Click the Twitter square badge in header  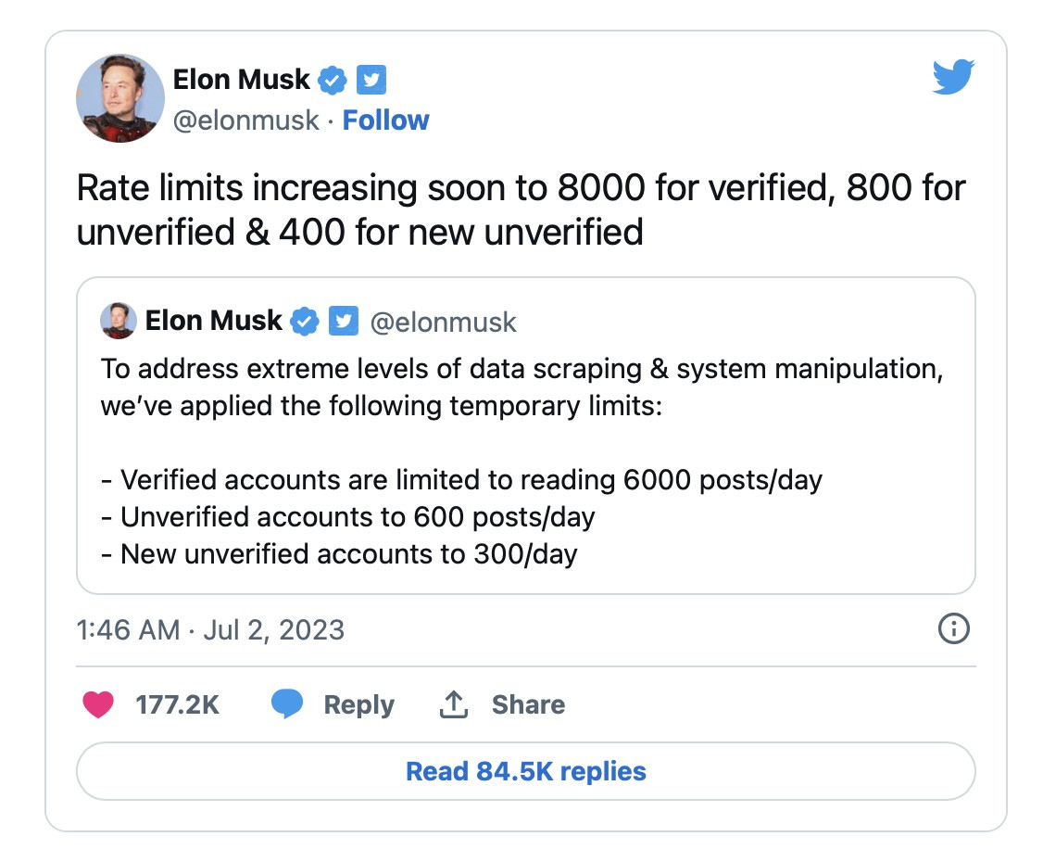click(371, 81)
